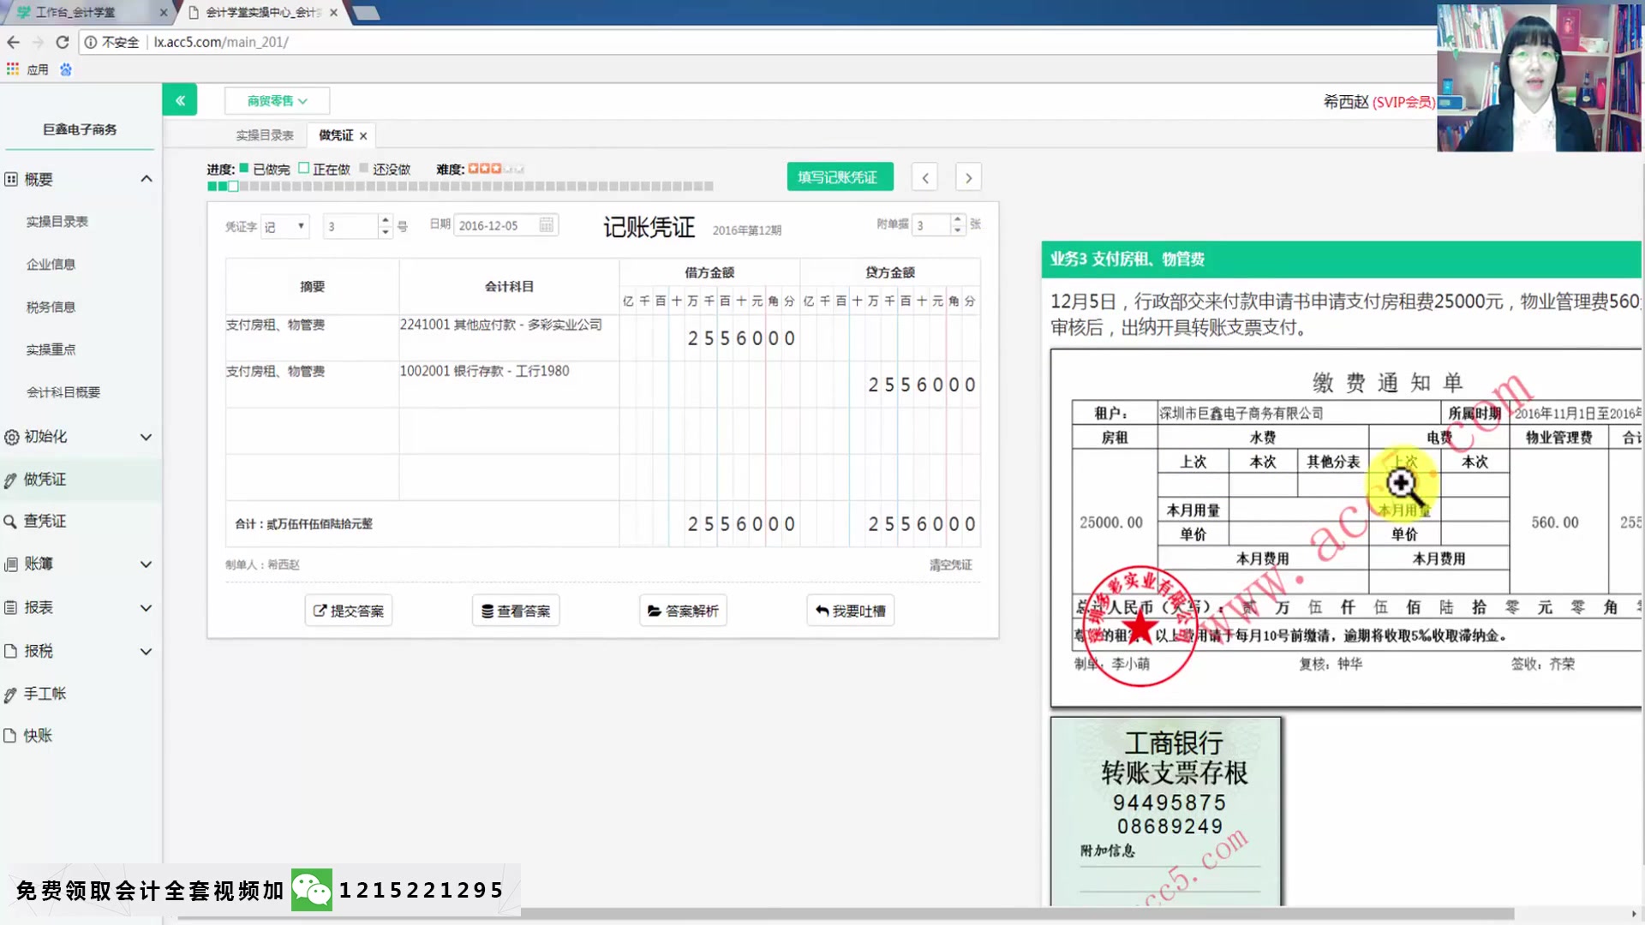Screen dimensions: 1645x925
Task: Click the green 填写记账凭证 button
Action: (x=839, y=176)
